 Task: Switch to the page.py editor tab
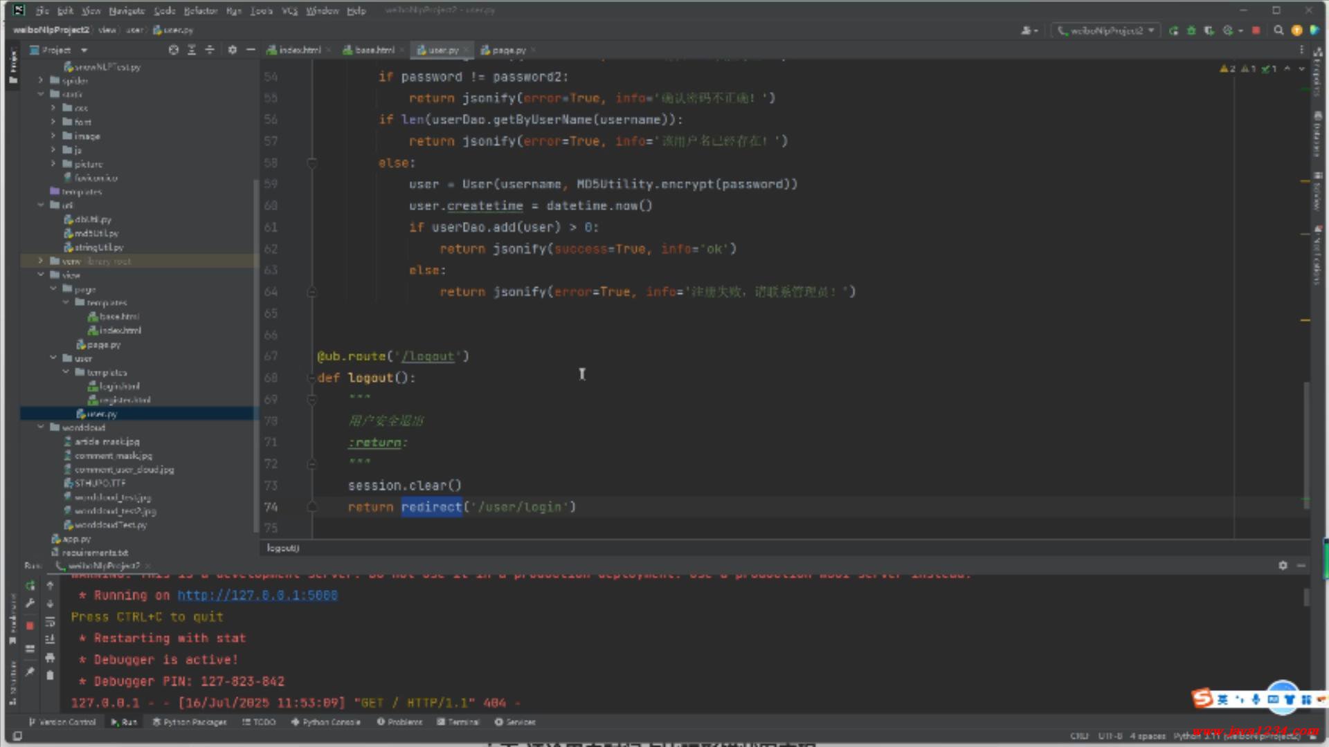(x=508, y=50)
